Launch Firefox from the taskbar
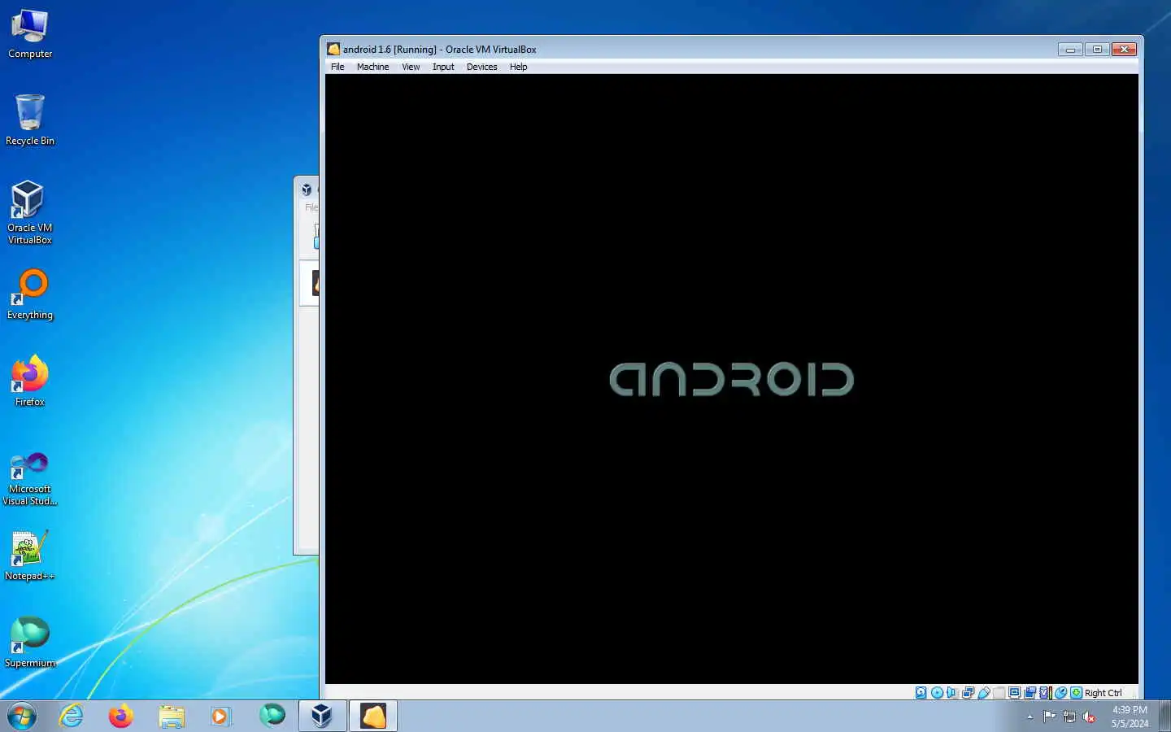1171x732 pixels. pyautogui.click(x=121, y=716)
